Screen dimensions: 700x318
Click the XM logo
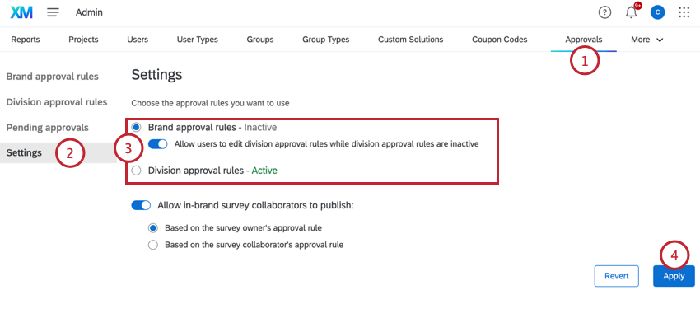point(21,12)
